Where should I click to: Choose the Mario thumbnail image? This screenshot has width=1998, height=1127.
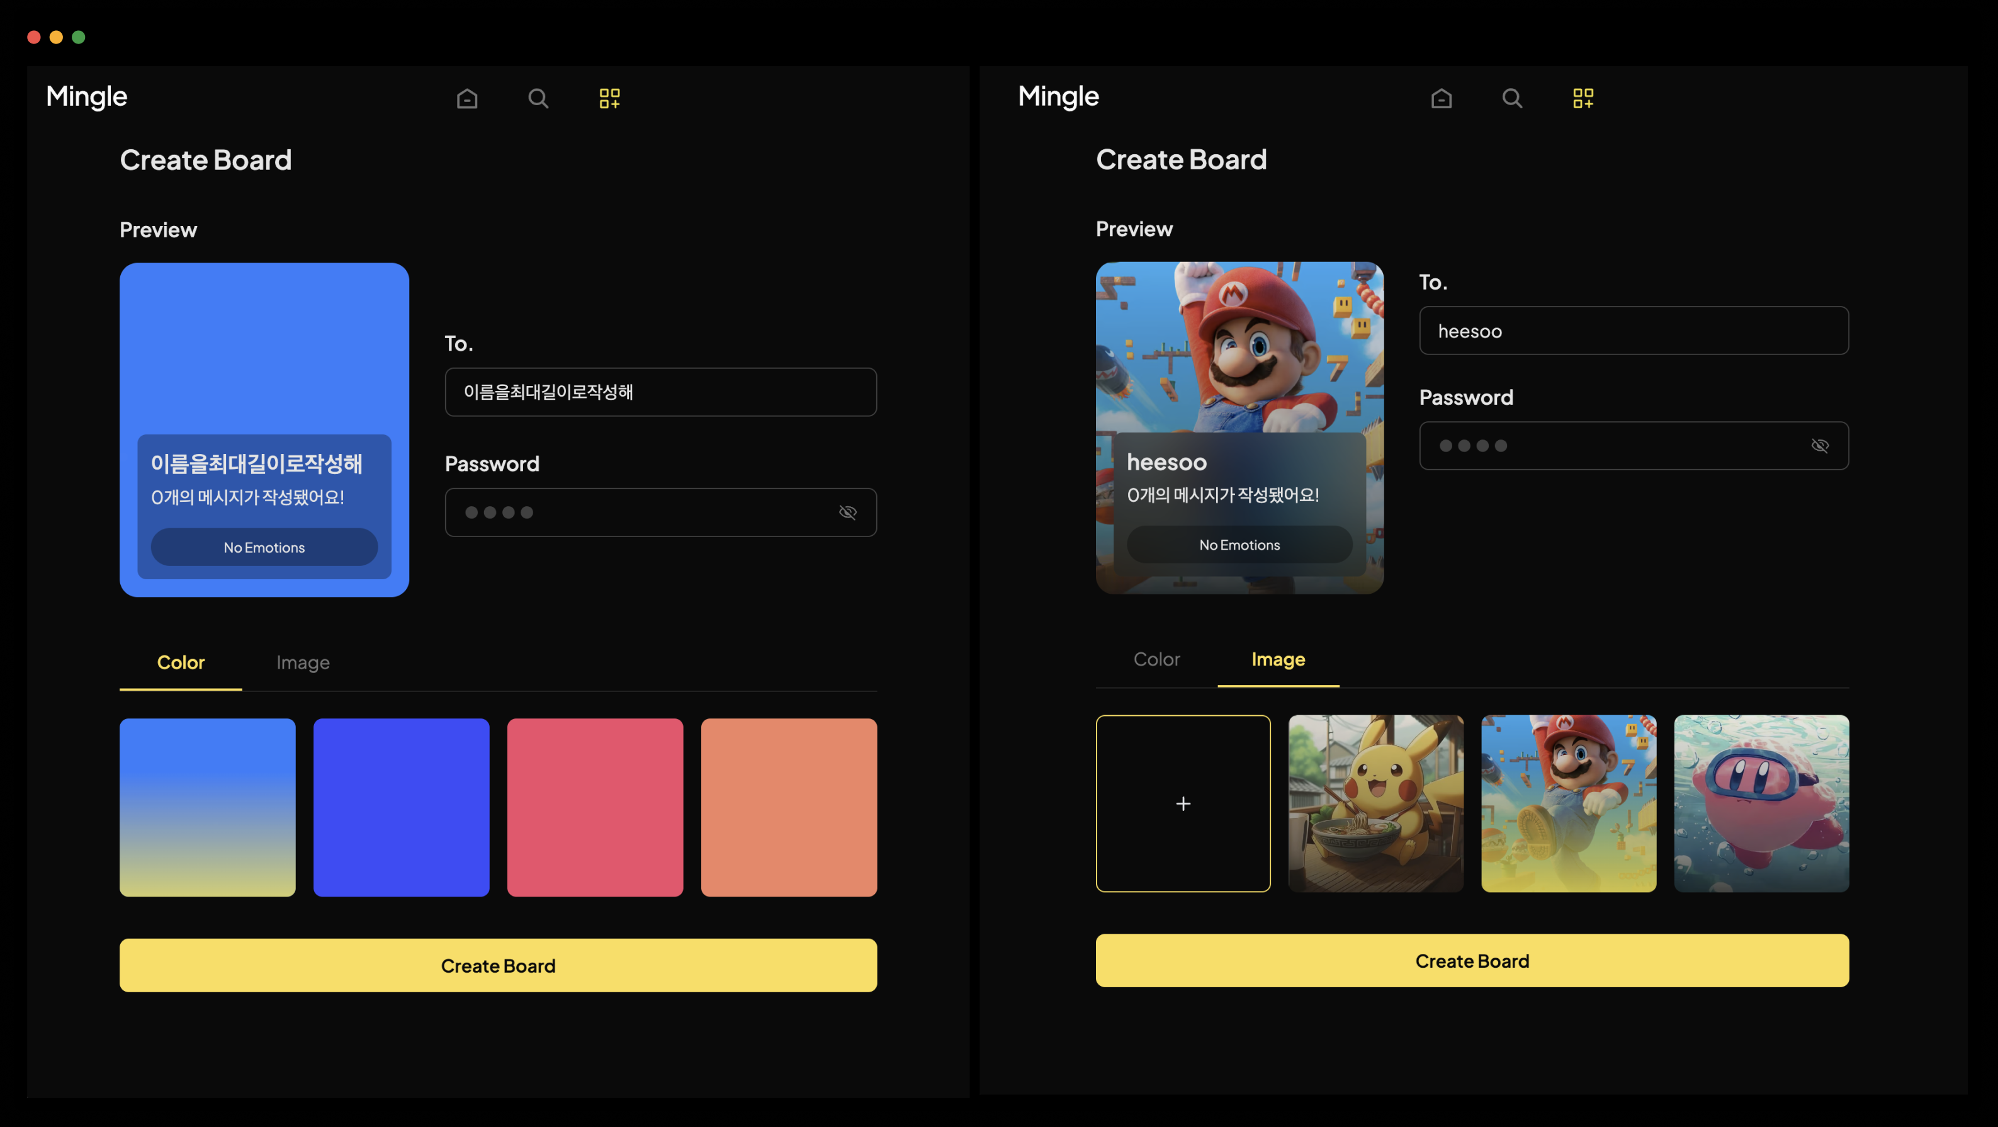1568,803
